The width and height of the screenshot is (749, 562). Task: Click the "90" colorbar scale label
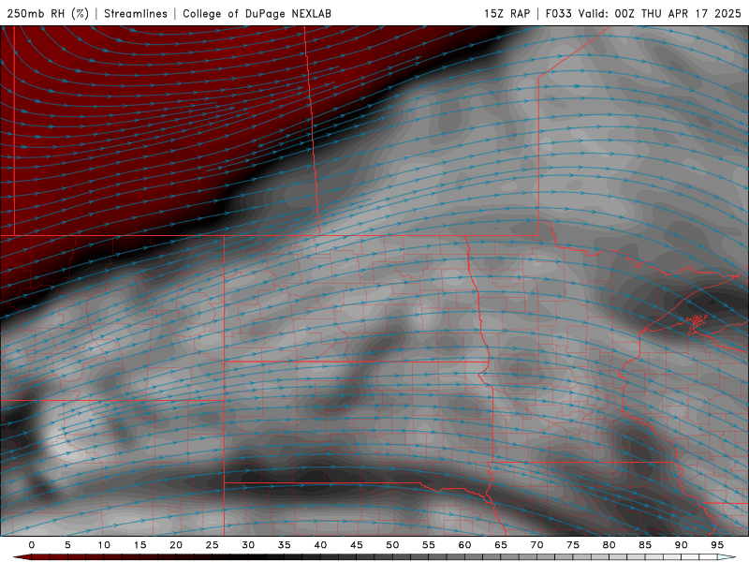[x=682, y=545]
